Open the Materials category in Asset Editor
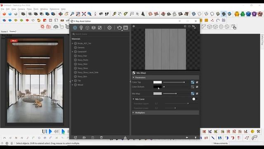Screen dimensions: 264x149 pos(75,28)
